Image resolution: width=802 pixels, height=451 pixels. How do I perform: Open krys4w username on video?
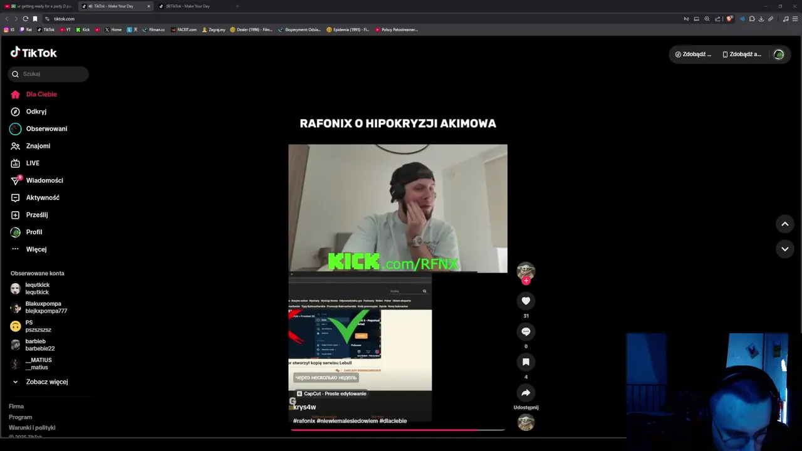[x=305, y=407]
